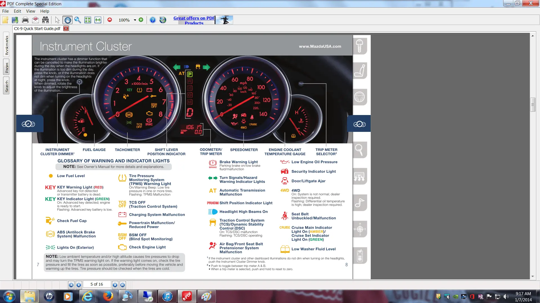Viewport: 540px width, 303px height.
Task: Click the Save document icon
Action: [15, 20]
